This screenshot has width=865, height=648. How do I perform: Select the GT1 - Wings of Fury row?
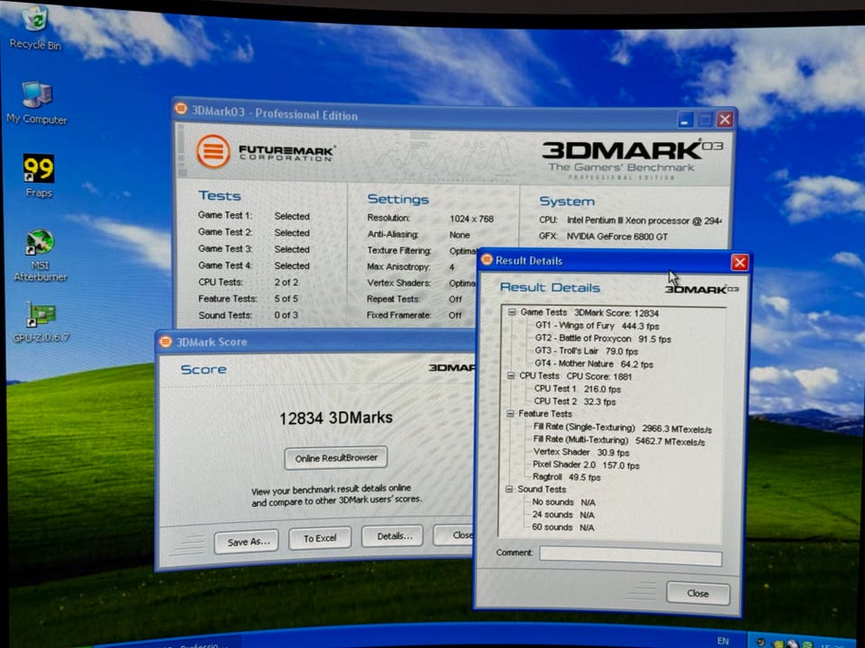pyautogui.click(x=596, y=326)
